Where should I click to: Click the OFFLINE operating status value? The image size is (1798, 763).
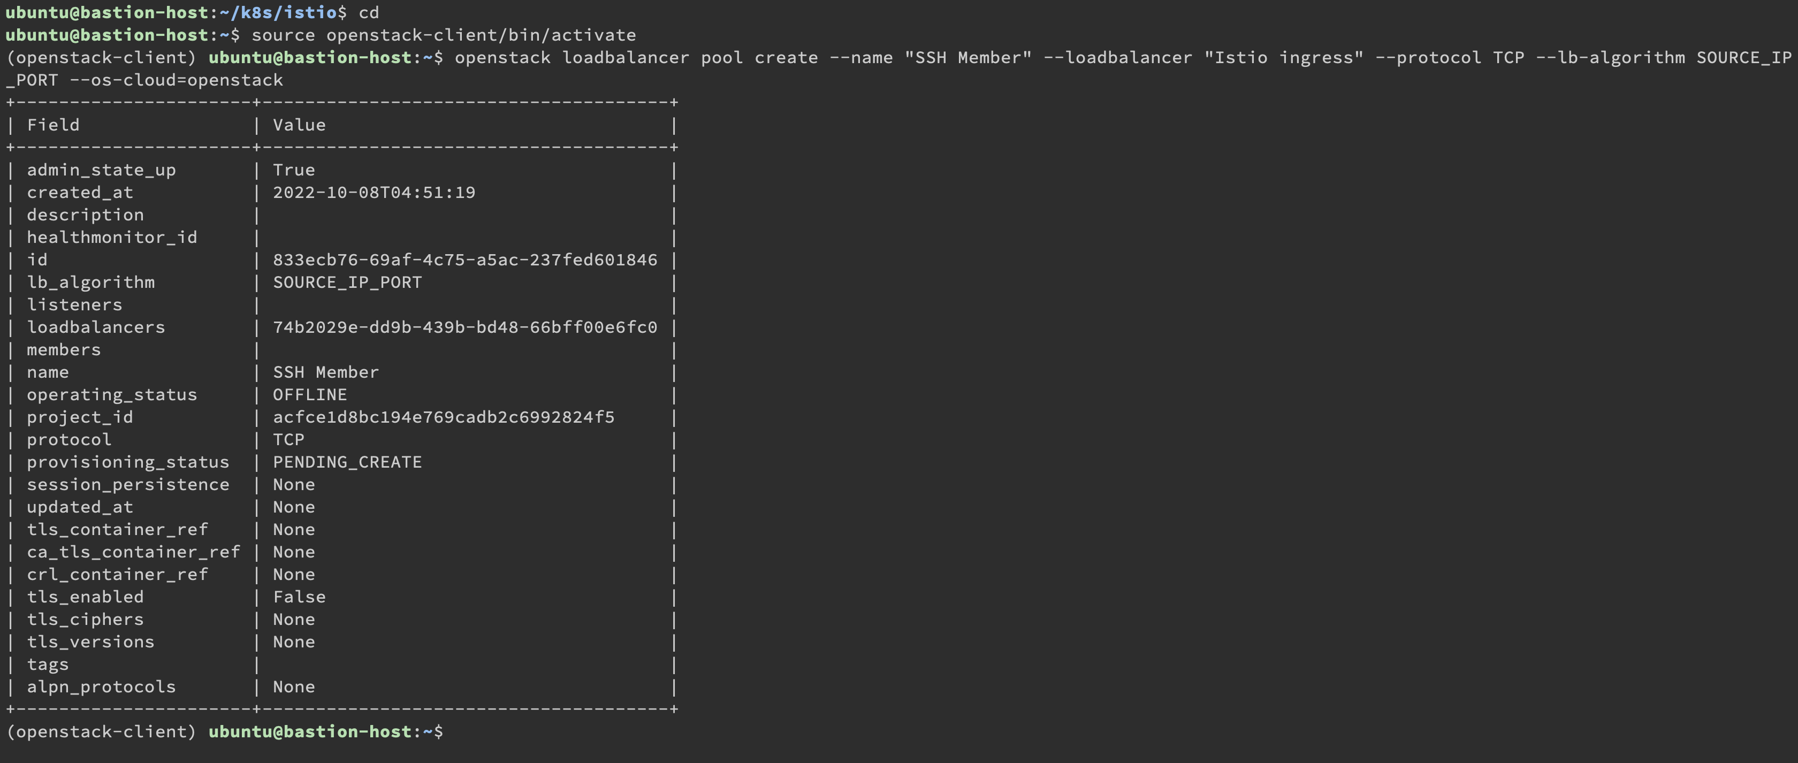309,395
